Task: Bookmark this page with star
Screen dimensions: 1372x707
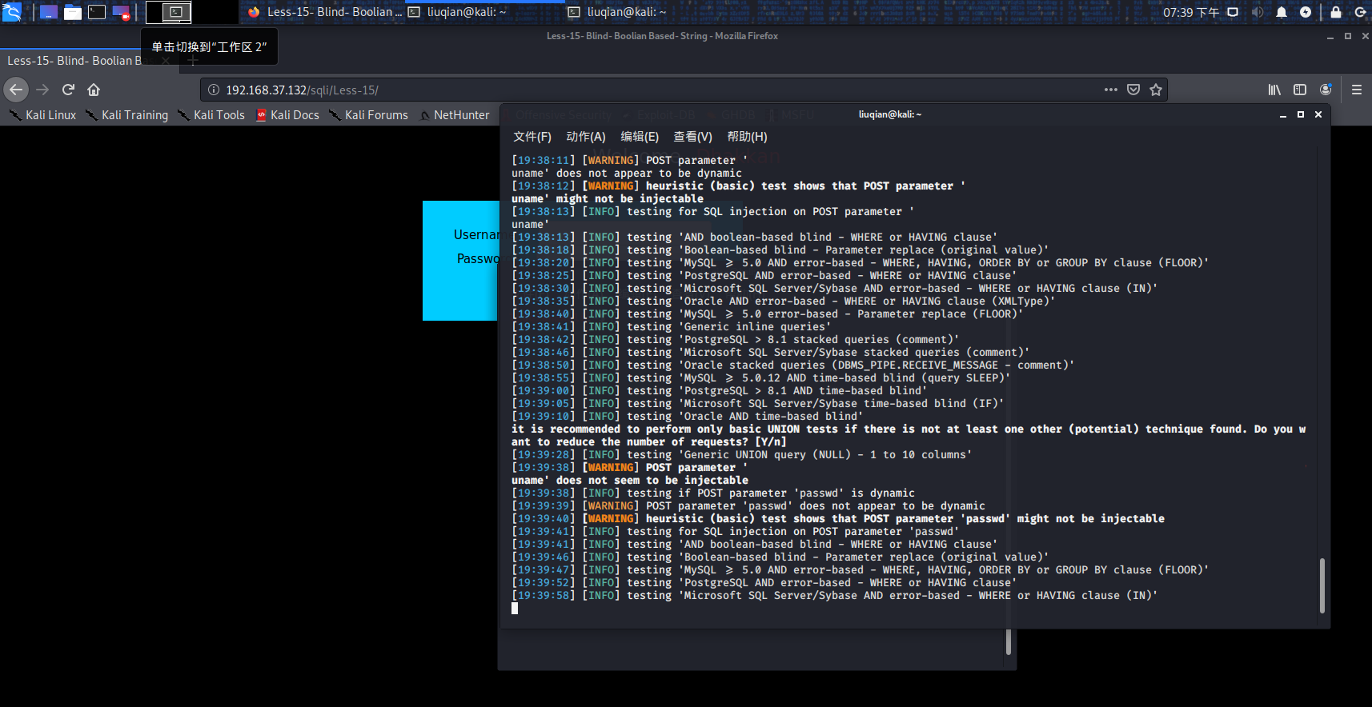Action: [x=1156, y=90]
